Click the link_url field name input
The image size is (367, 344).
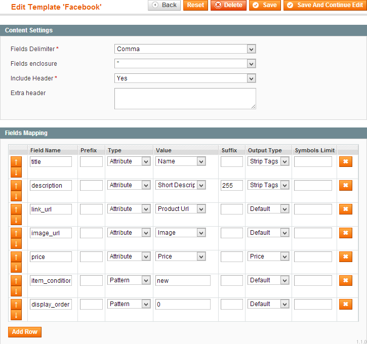coord(51,209)
